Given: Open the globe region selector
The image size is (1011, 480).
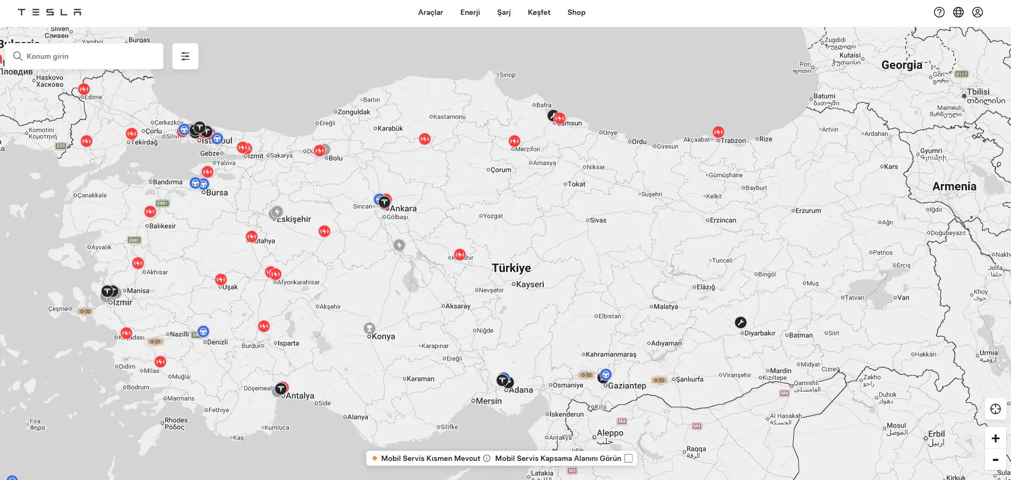Looking at the screenshot, I should (x=958, y=12).
